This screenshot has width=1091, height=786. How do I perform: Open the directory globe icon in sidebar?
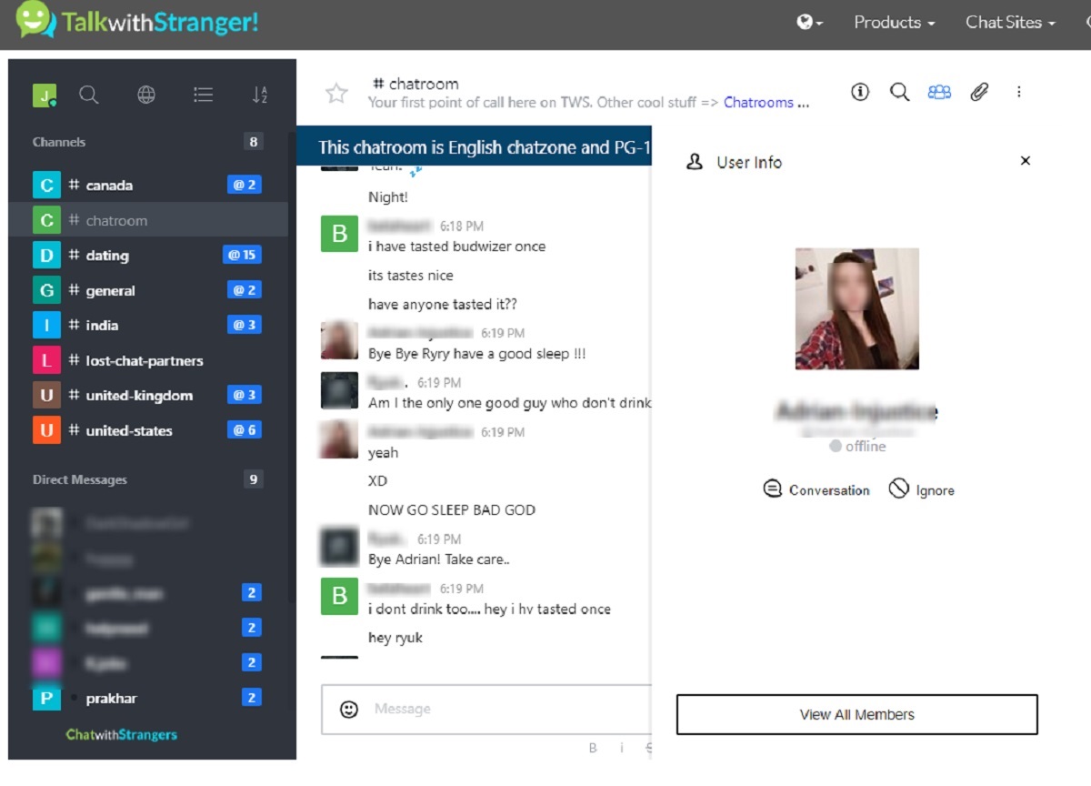coord(145,95)
